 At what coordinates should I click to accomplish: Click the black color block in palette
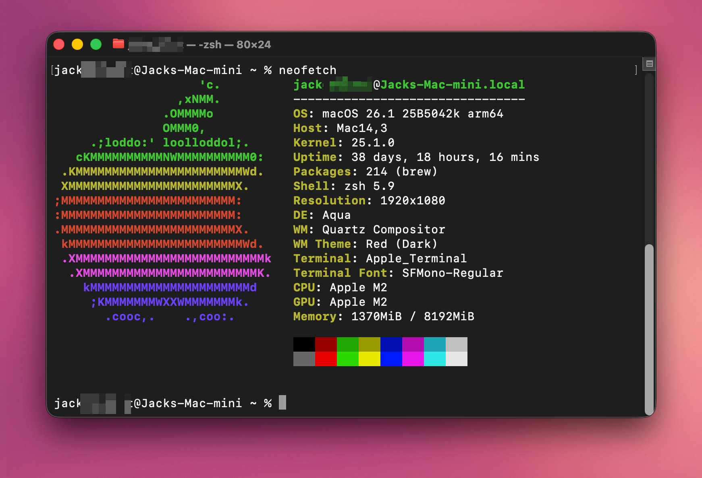coord(304,344)
